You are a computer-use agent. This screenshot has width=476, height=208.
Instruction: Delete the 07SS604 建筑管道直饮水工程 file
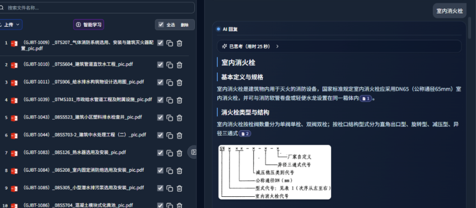point(179,65)
